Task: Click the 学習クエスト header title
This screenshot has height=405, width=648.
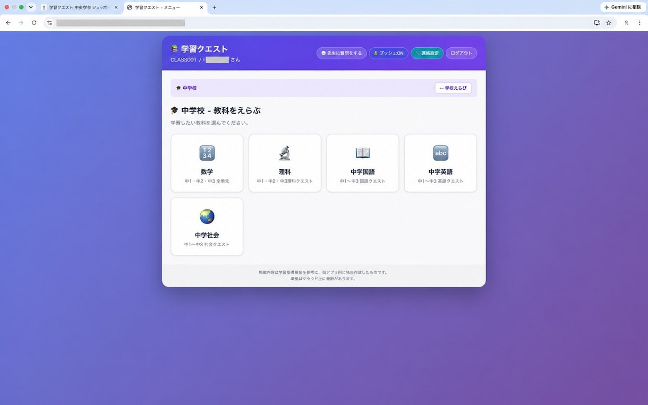Action: (x=204, y=49)
